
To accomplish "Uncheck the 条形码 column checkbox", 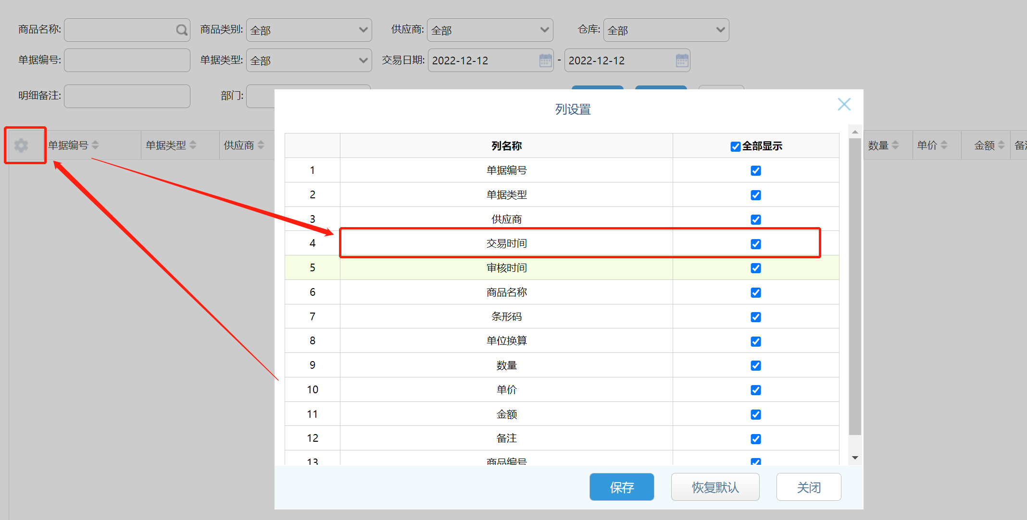I will click(x=755, y=317).
